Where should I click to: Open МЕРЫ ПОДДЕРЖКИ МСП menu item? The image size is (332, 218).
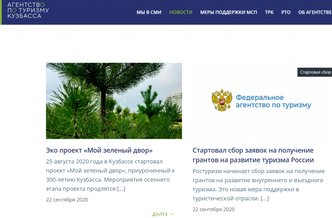tap(229, 13)
